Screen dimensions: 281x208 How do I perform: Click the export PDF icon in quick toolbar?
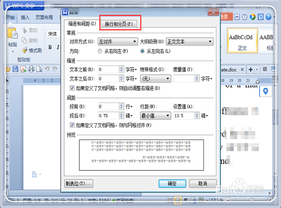click(23, 69)
